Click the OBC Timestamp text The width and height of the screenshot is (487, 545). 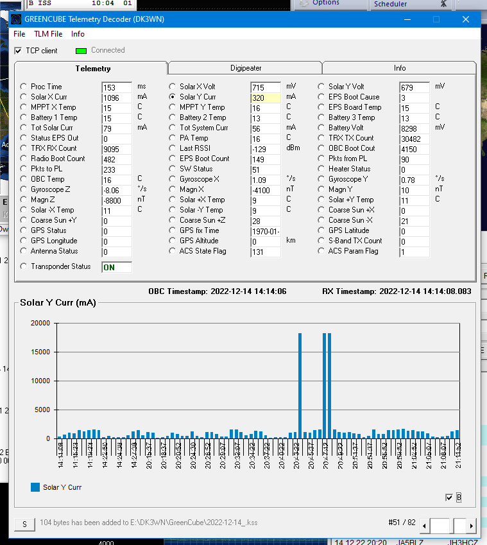click(x=218, y=291)
